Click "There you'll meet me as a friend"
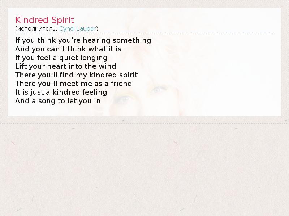 [74, 84]
